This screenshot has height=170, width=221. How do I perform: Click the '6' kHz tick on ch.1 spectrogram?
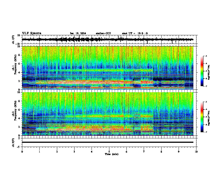pos(19,64)
